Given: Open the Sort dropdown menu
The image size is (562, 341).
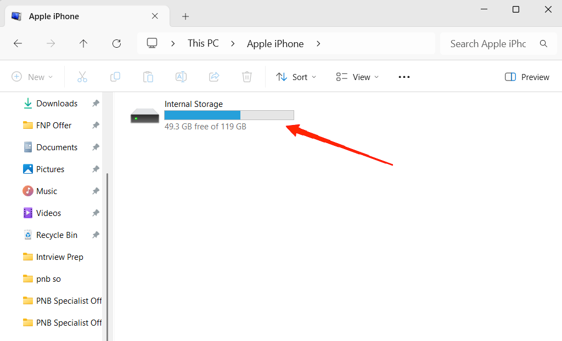Looking at the screenshot, I should (296, 77).
